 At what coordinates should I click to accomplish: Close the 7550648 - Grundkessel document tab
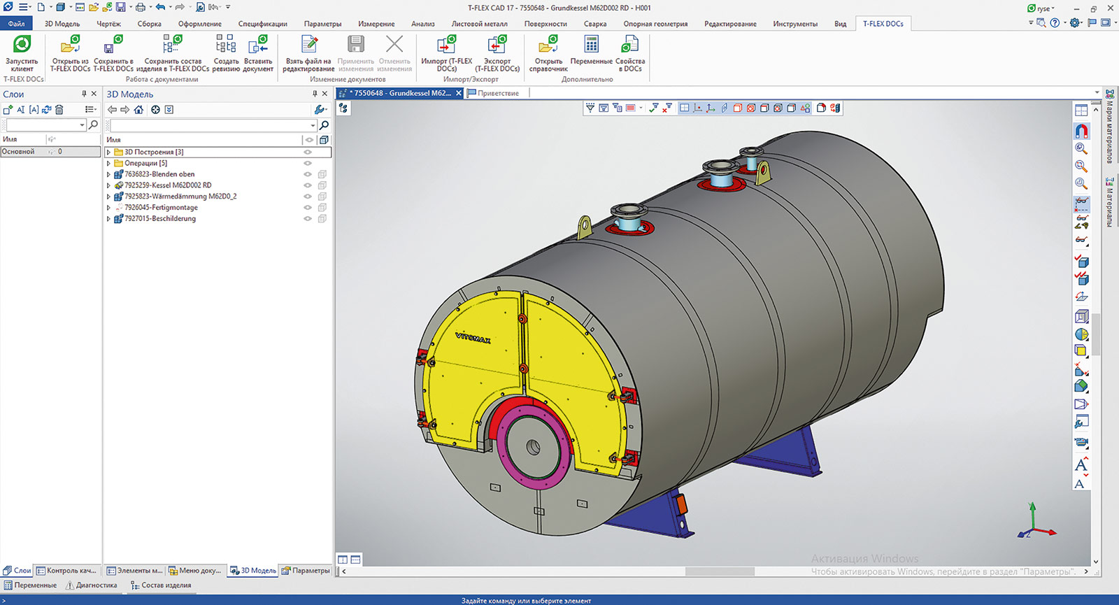pyautogui.click(x=459, y=93)
